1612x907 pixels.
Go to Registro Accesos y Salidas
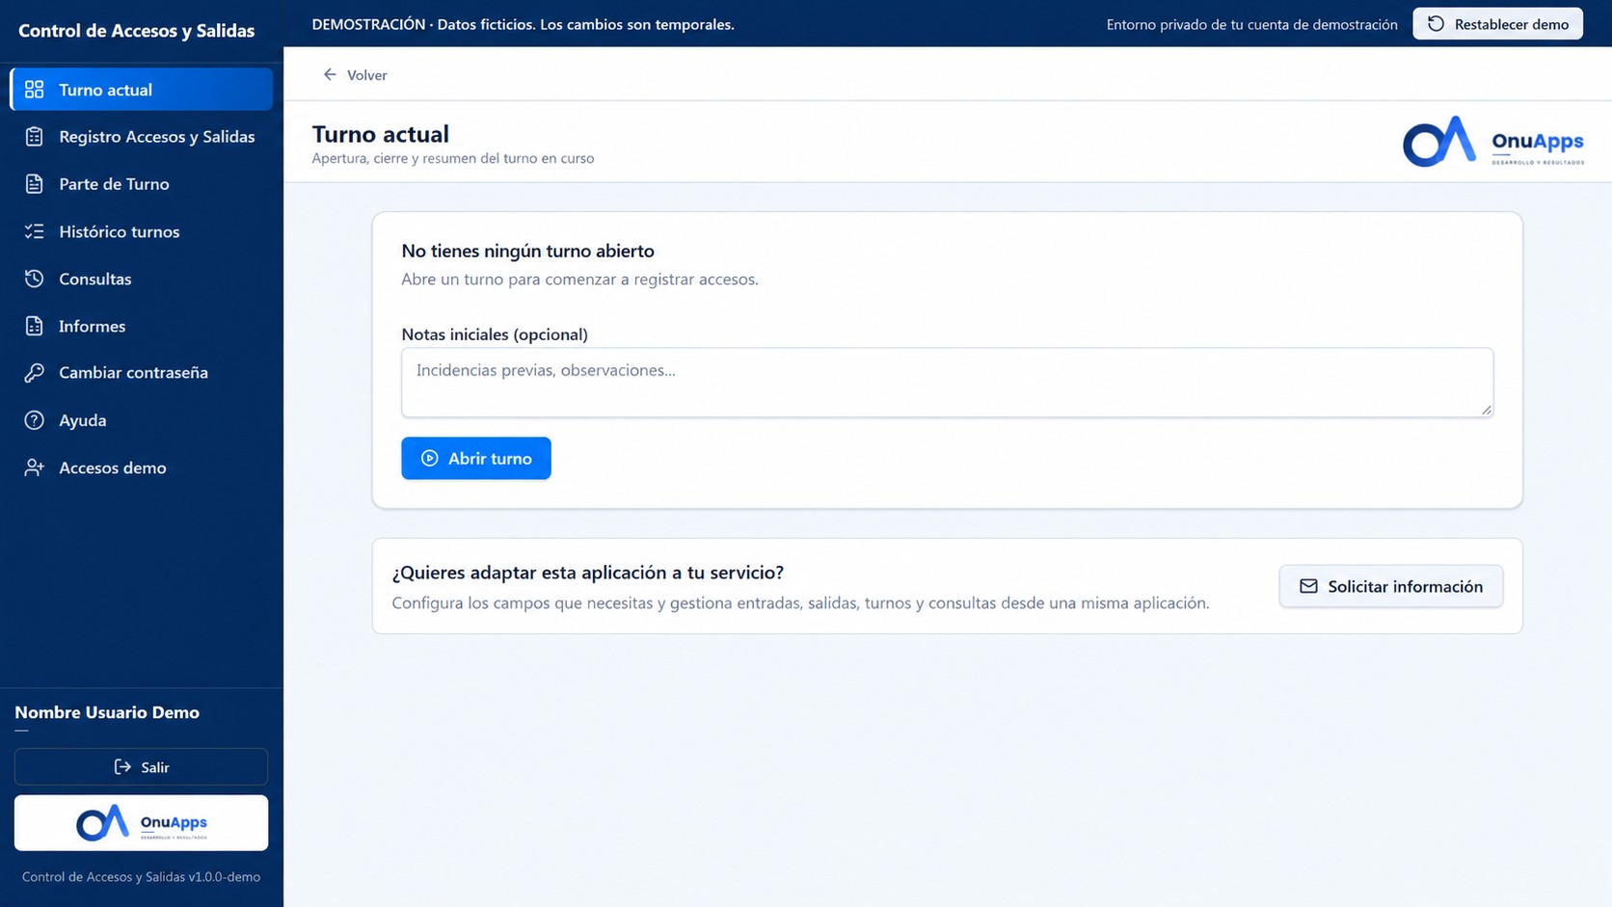(142, 137)
